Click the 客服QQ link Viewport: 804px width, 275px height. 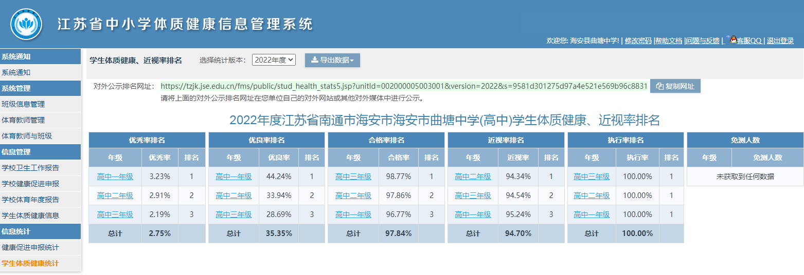click(749, 41)
